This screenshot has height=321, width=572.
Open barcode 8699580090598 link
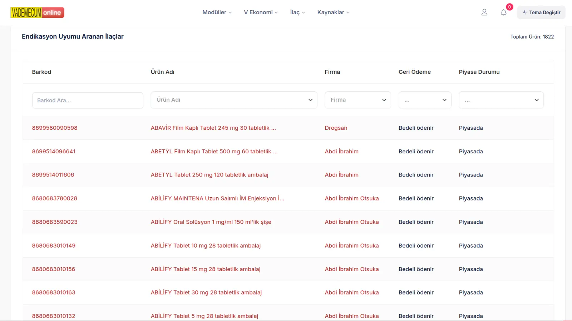point(55,128)
